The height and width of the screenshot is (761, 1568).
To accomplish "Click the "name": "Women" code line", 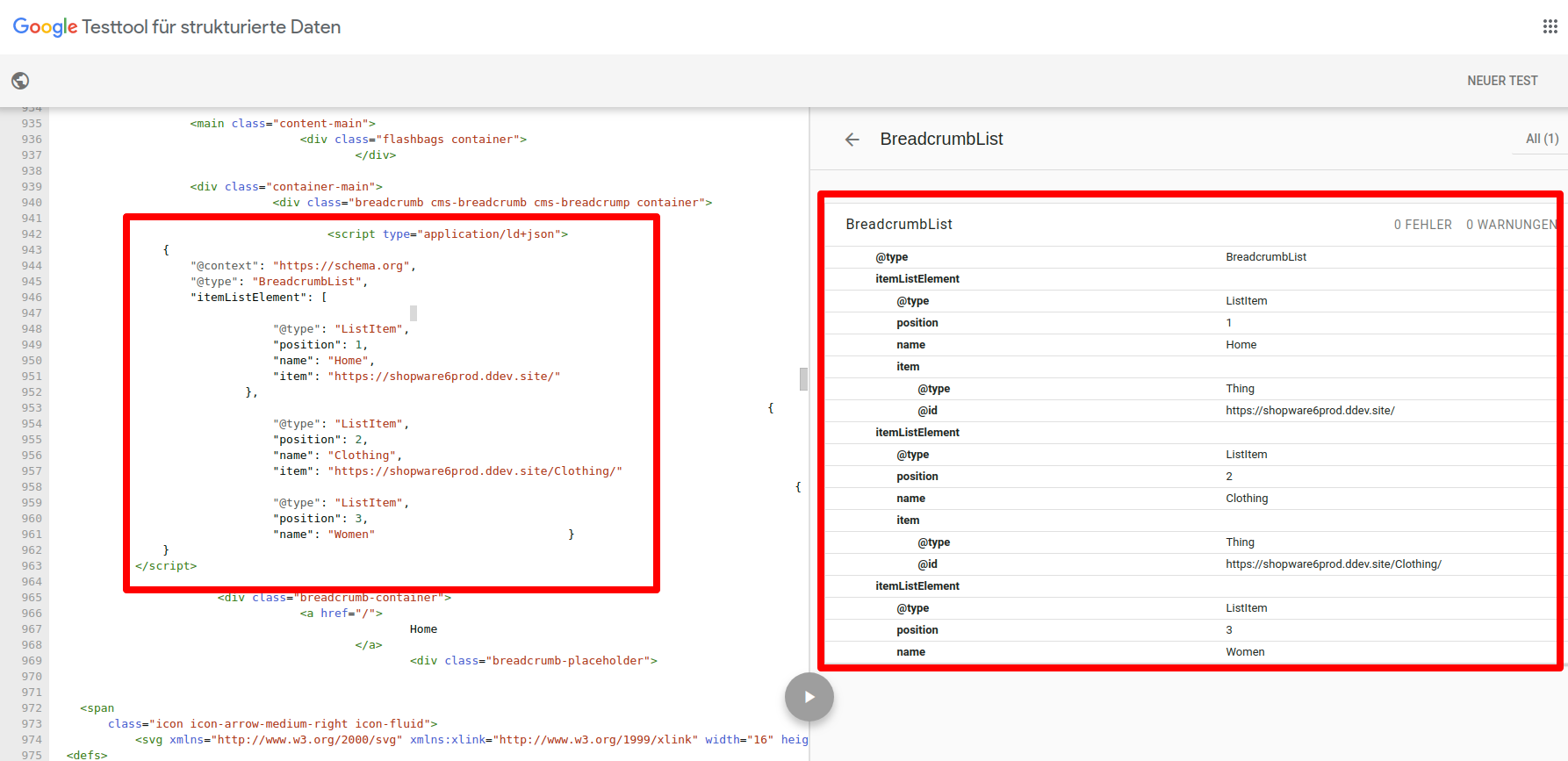I will pyautogui.click(x=323, y=535).
